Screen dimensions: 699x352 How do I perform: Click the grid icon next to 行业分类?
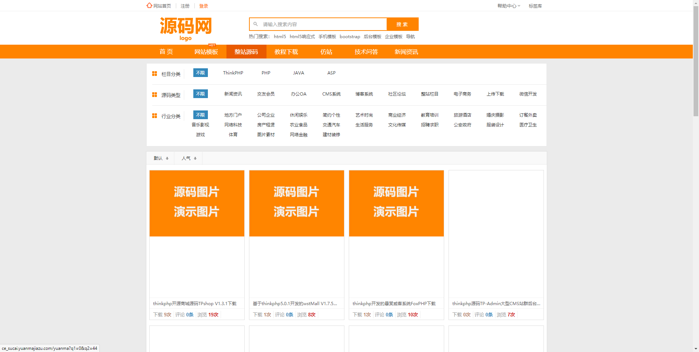(154, 116)
